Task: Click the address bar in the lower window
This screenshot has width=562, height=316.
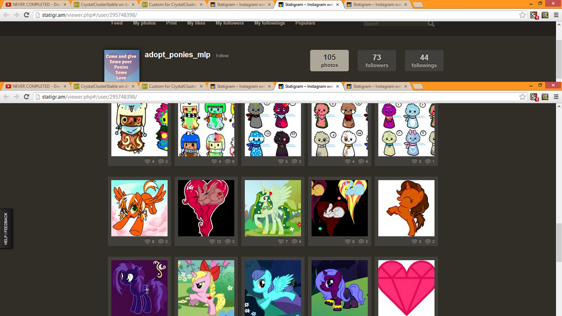Action: coord(276,97)
